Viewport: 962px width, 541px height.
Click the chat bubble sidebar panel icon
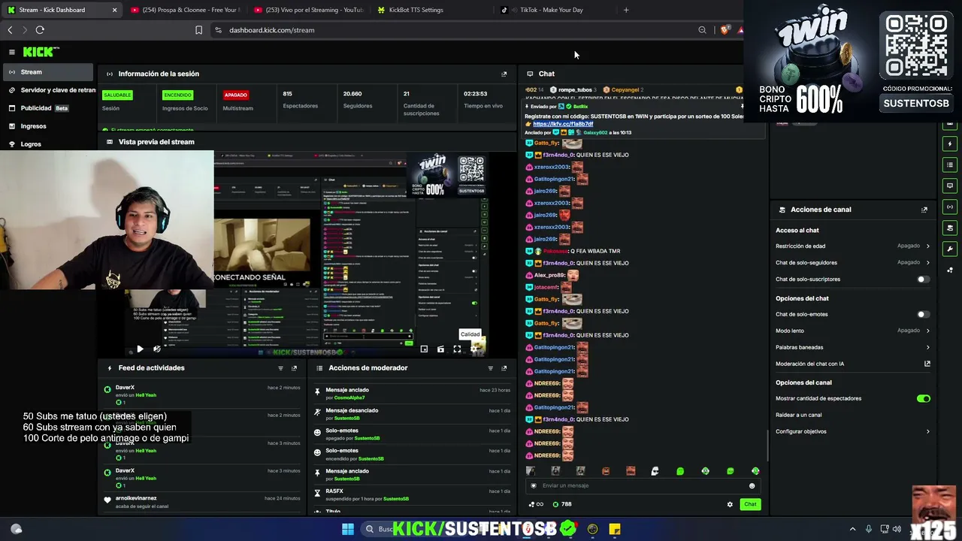click(950, 186)
